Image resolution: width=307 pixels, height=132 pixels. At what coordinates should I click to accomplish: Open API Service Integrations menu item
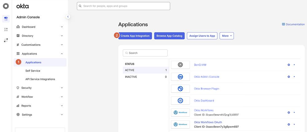point(40,79)
